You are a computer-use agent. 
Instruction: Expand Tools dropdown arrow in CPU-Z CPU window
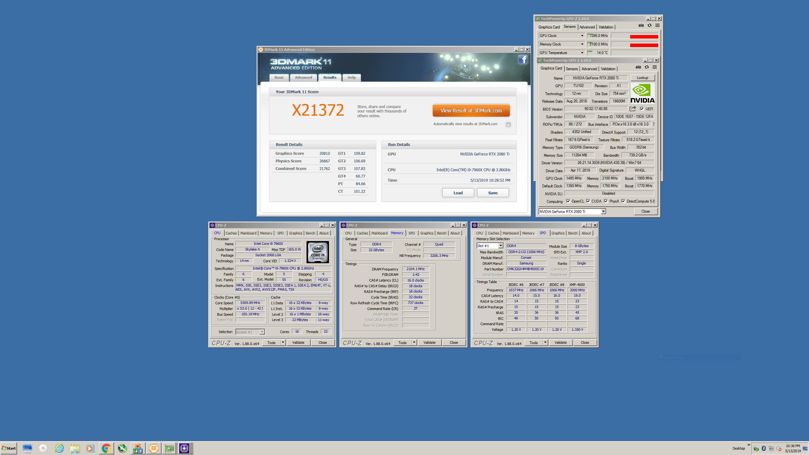[x=283, y=342]
